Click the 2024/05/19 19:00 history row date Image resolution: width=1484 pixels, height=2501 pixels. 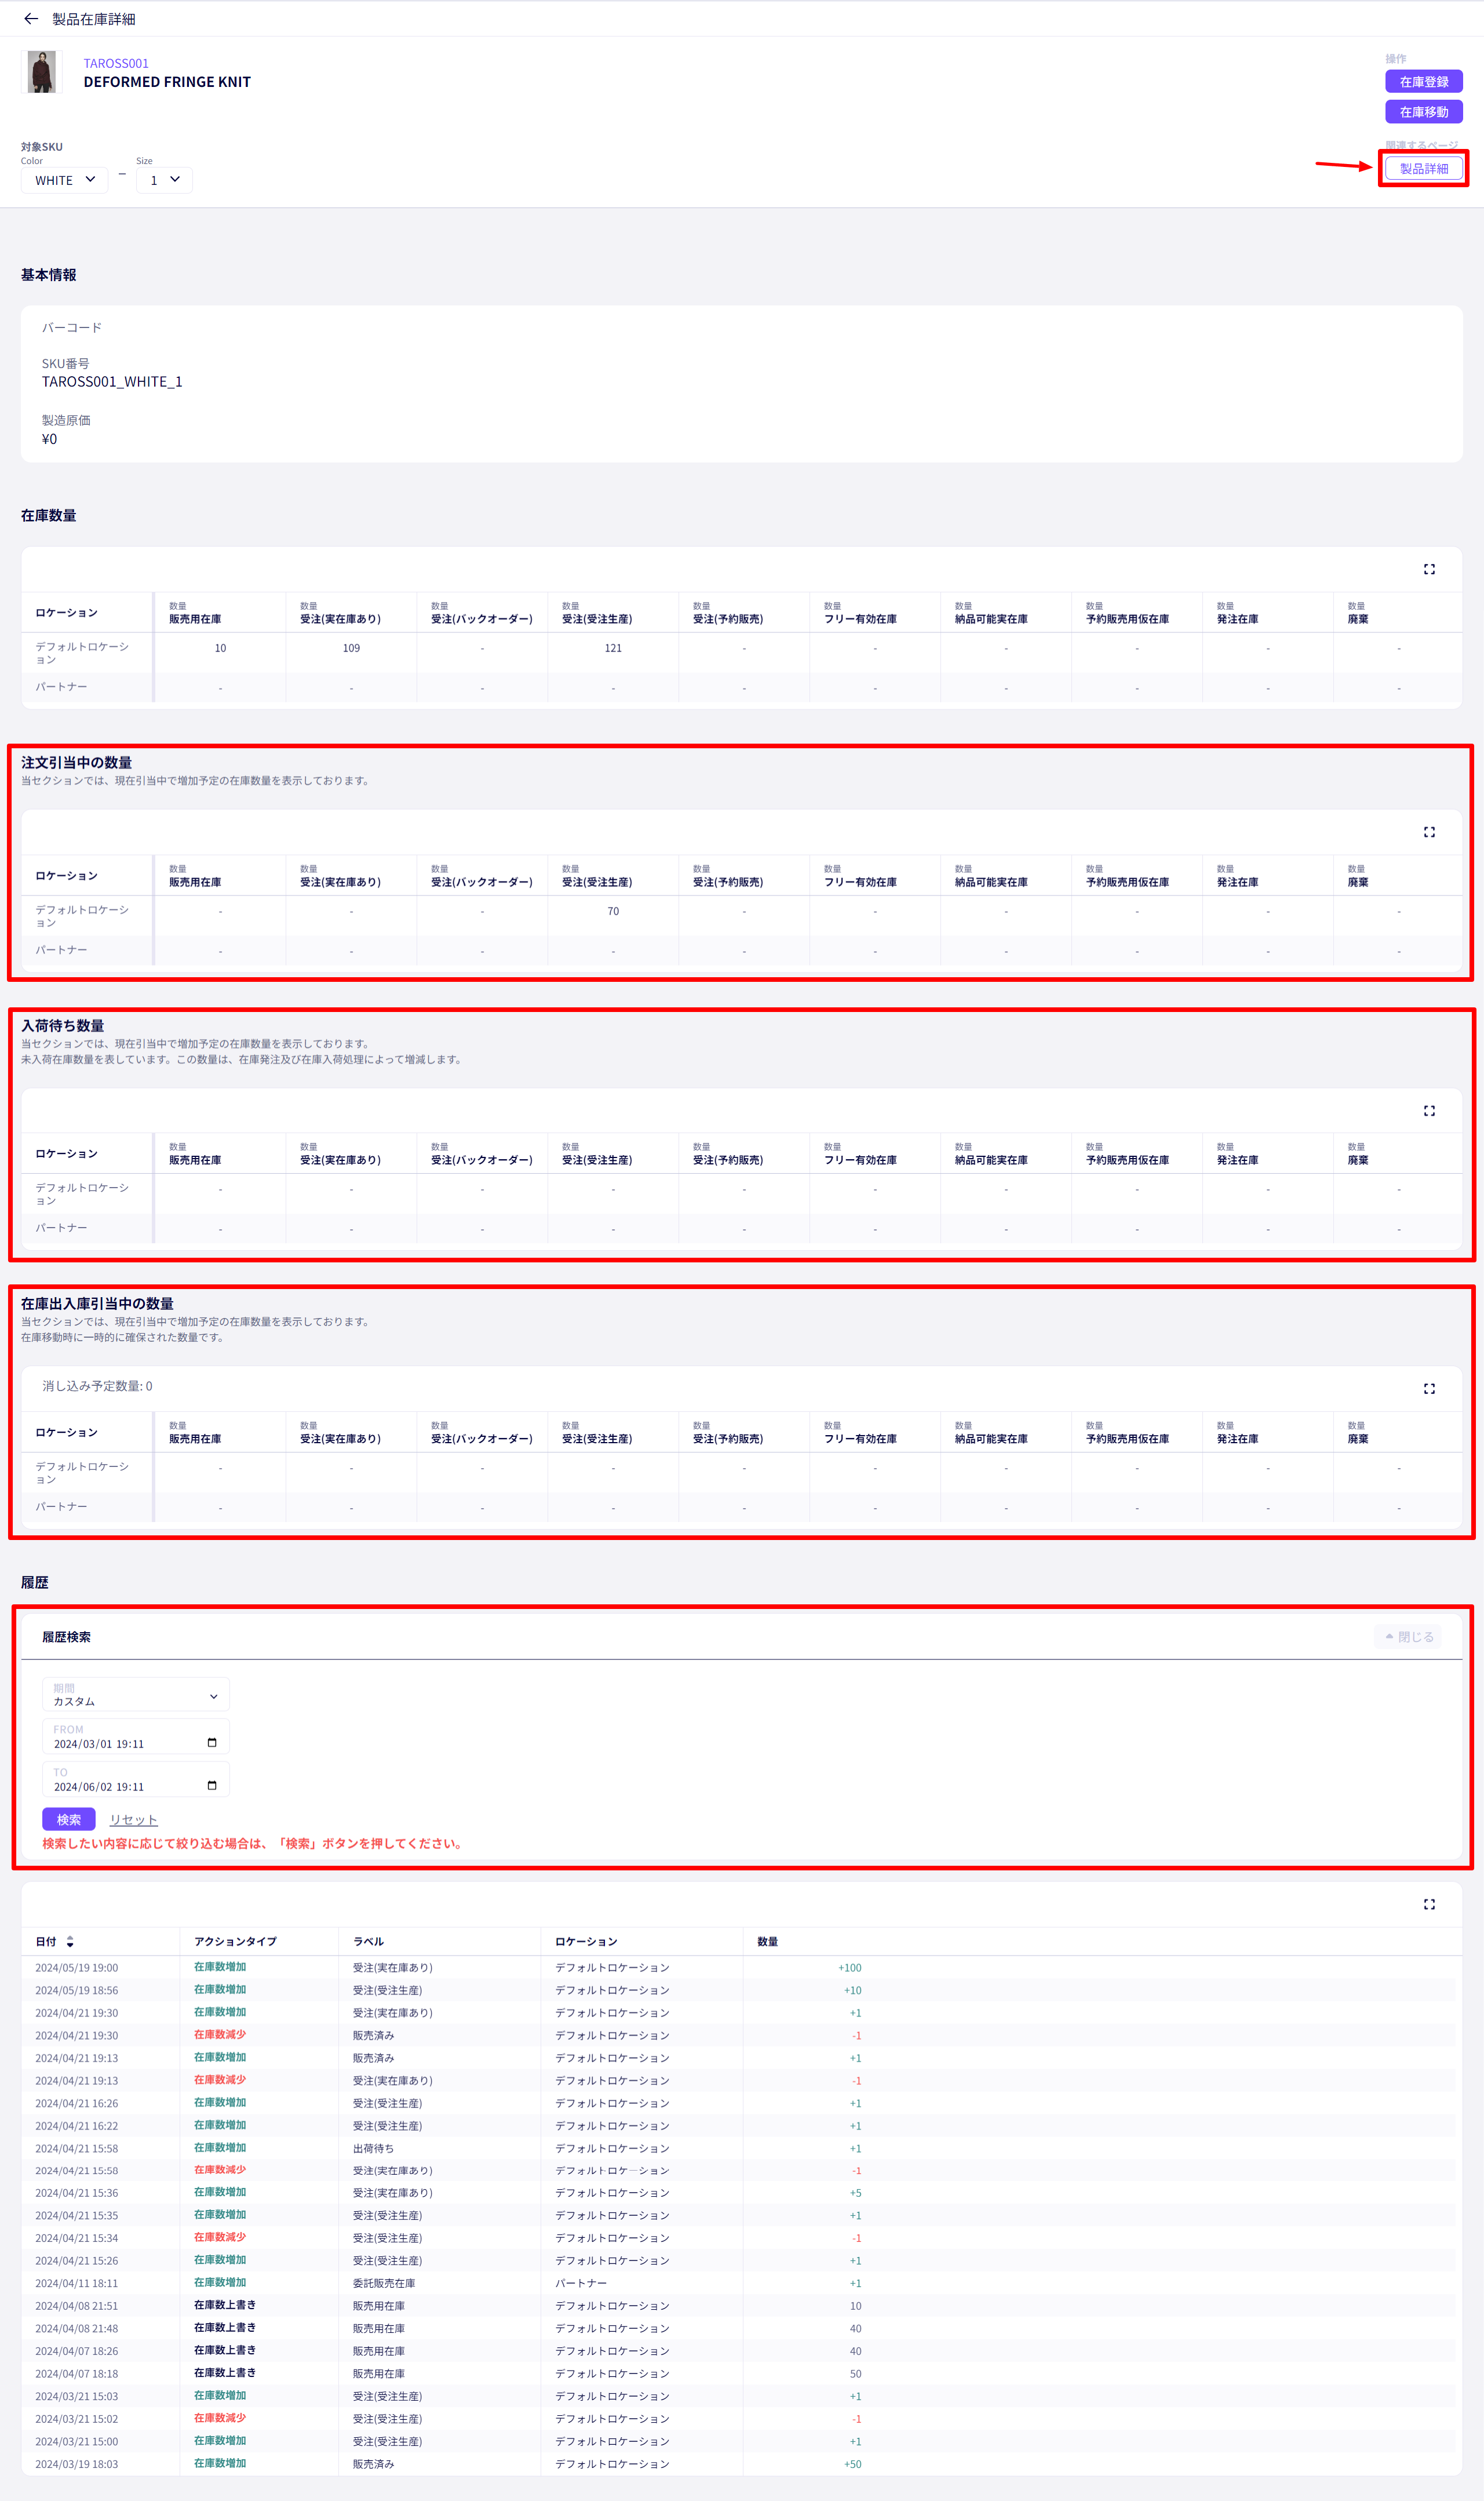(77, 1968)
